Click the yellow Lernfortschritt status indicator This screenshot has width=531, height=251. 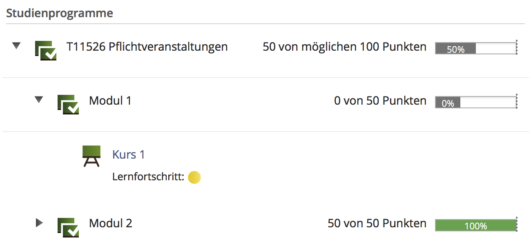point(194,177)
